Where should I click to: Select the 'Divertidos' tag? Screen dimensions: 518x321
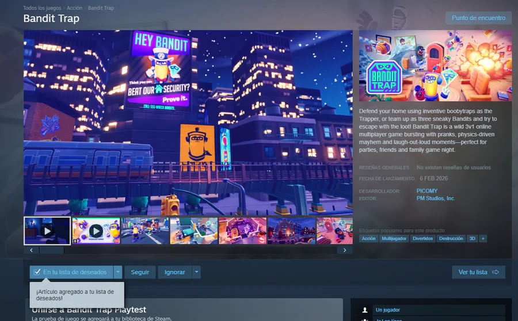point(422,238)
